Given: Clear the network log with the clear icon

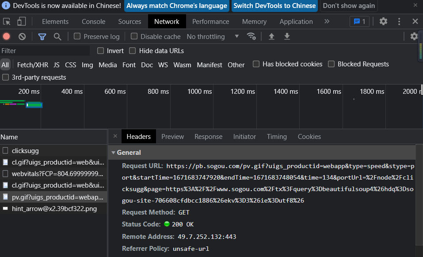Looking at the screenshot, I should pyautogui.click(x=22, y=36).
